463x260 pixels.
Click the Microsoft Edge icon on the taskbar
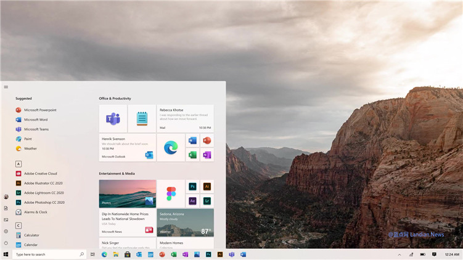click(x=104, y=254)
